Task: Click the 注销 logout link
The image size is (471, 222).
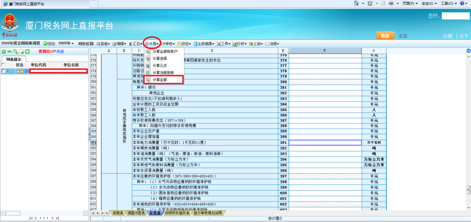Action: coord(447,36)
